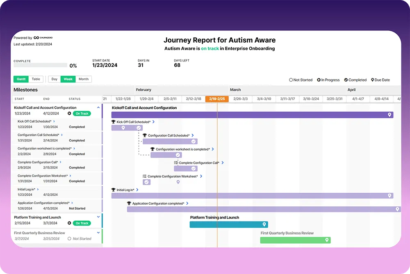Image resolution: width=410 pixels, height=274 pixels.
Task: Select the highlighted 2/19-2/25 week column header
Action: coord(217,99)
